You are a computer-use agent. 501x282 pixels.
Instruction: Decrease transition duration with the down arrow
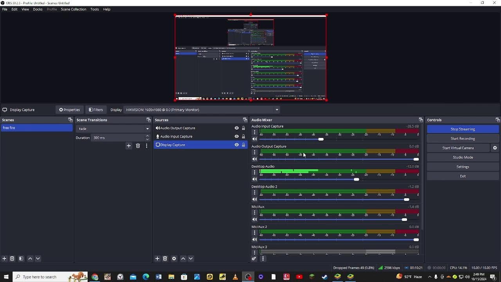click(x=148, y=139)
